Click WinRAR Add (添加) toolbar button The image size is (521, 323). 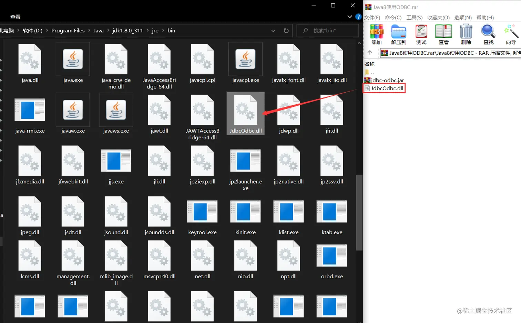(x=377, y=34)
